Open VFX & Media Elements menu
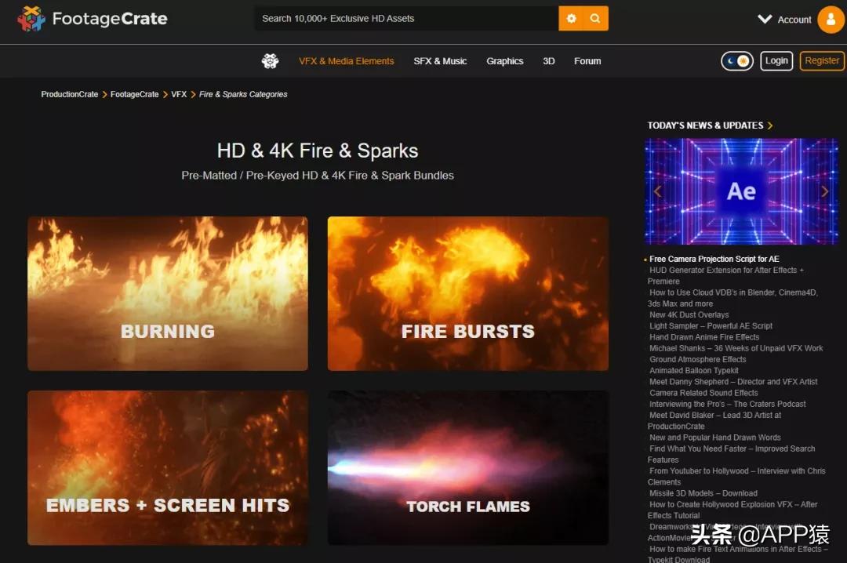 click(x=346, y=61)
